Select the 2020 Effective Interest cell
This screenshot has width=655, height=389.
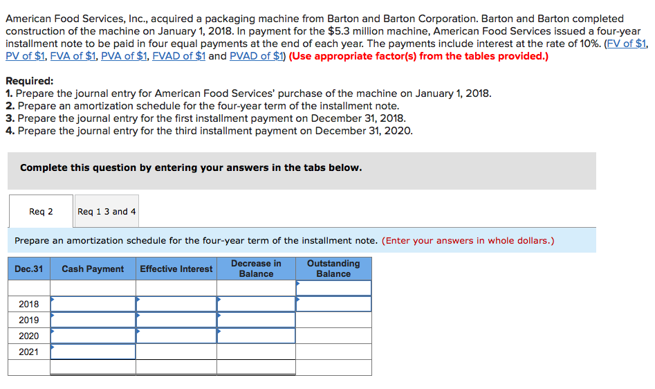(176, 336)
